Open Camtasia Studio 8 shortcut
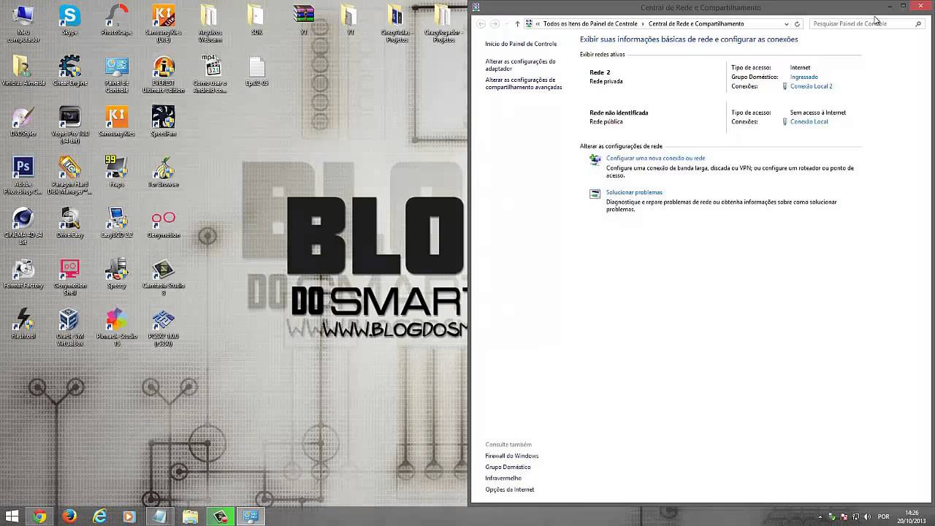The image size is (935, 526). pyautogui.click(x=163, y=278)
